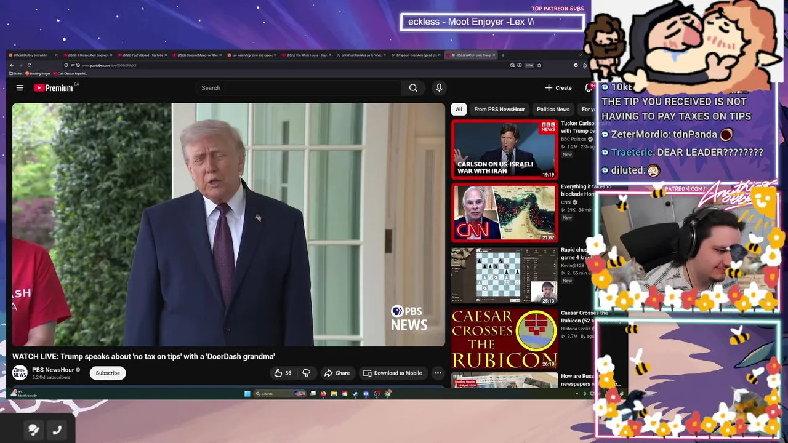Open the weather widget on taskbar
Screen dimensions: 788x443
pyautogui.click(x=25, y=394)
